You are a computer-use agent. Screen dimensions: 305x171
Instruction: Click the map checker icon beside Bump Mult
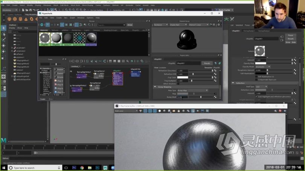click(215, 97)
